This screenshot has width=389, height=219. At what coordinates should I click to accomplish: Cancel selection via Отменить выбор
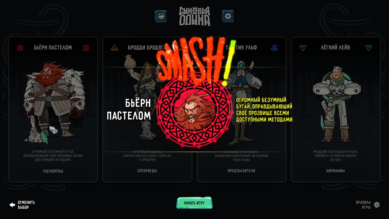click(x=26, y=205)
